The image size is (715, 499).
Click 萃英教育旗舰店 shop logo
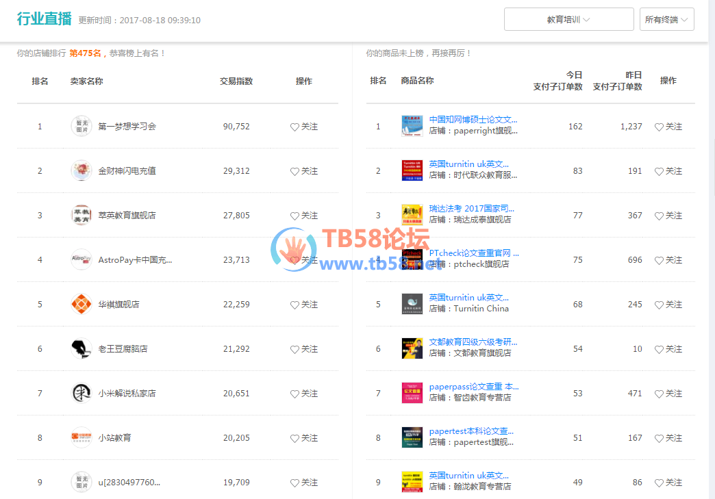[81, 215]
